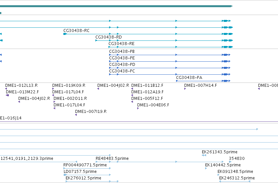Select the EK276012.5prime EST label
This screenshot has width=278, height=183.
tap(83, 178)
